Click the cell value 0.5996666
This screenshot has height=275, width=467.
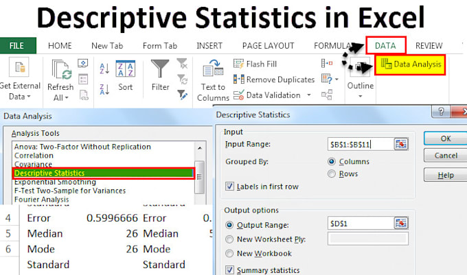pyautogui.click(x=112, y=218)
